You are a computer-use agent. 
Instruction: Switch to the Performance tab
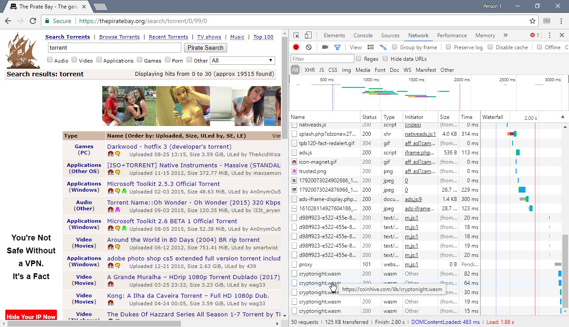(x=452, y=35)
